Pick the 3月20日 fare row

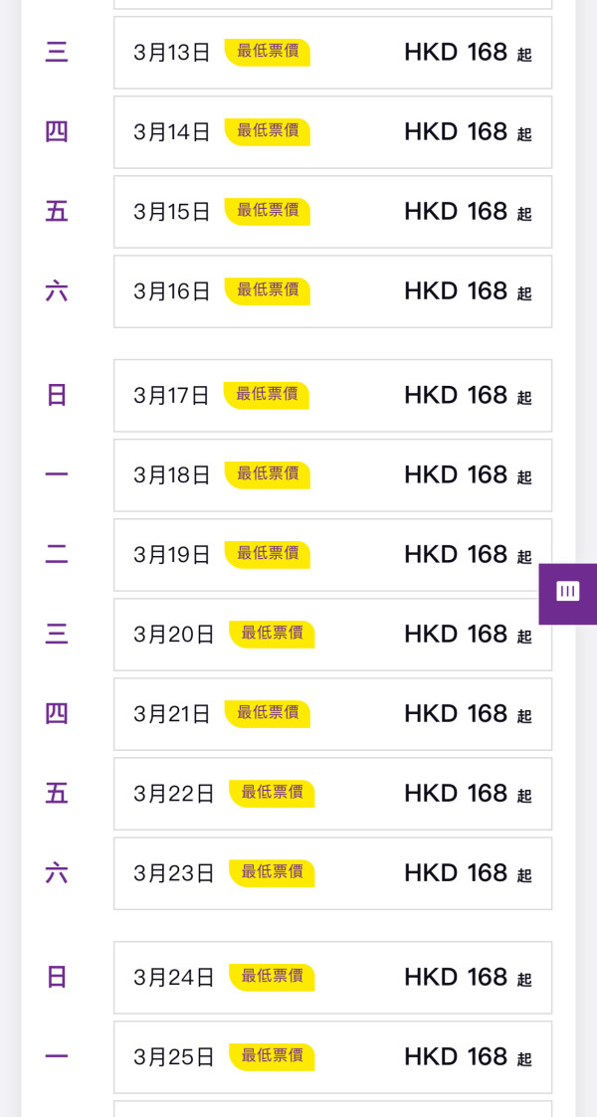tap(332, 635)
